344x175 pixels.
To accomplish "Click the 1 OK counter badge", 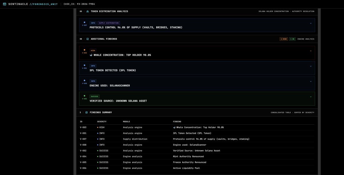I will click(x=292, y=39).
